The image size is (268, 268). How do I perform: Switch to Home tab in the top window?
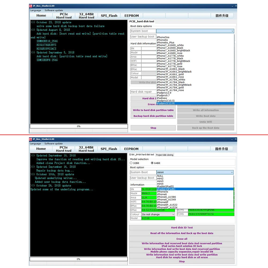[x=41, y=16]
